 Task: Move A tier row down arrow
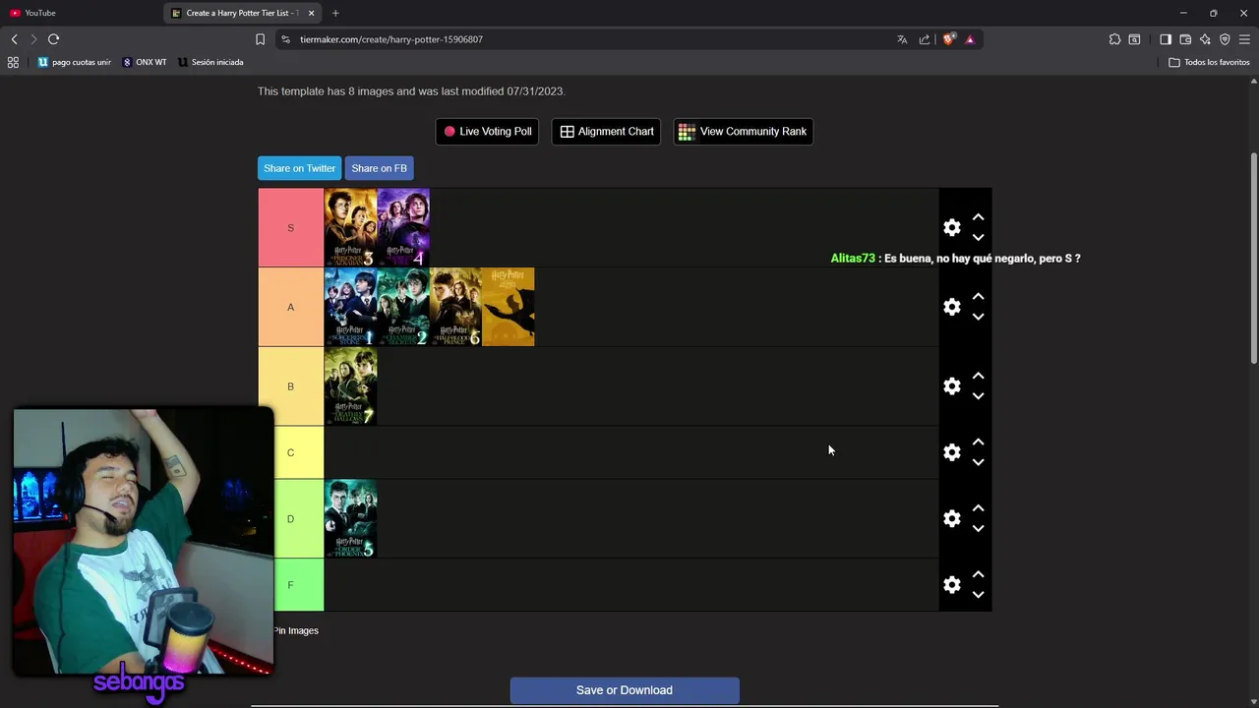978,317
